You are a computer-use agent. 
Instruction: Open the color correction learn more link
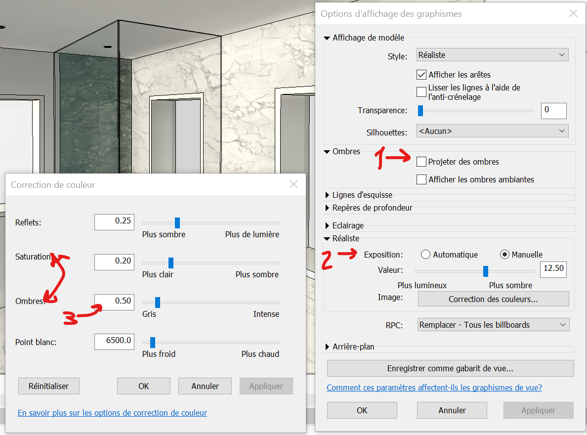(x=112, y=413)
